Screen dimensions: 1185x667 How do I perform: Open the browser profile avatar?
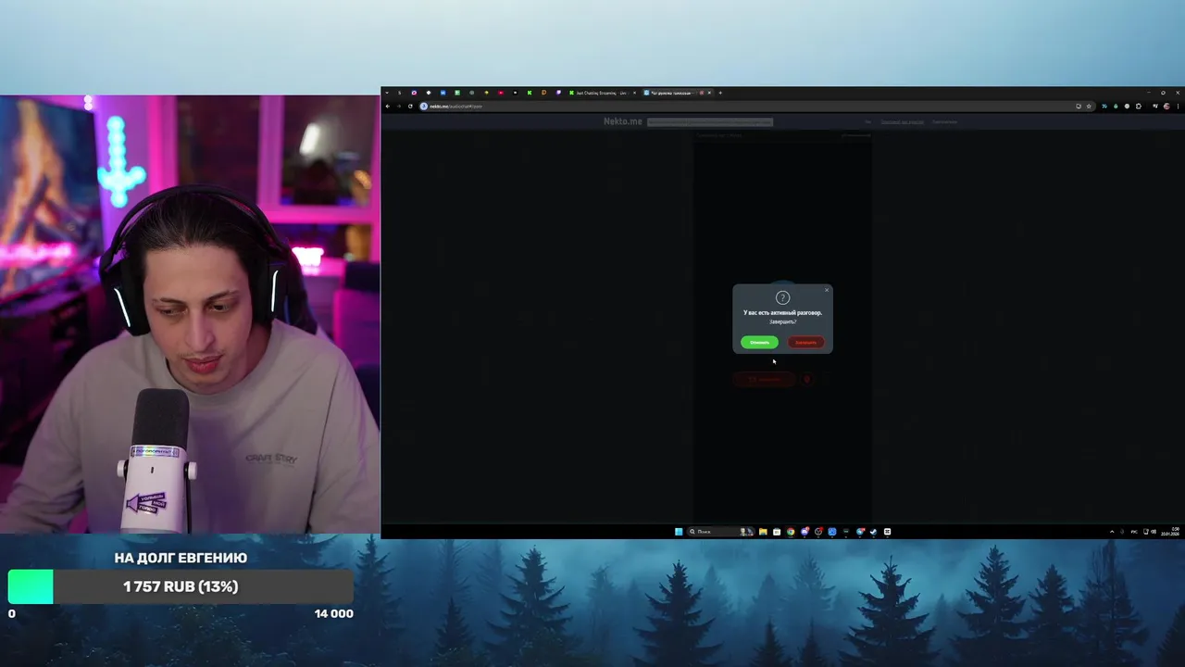[1166, 107]
